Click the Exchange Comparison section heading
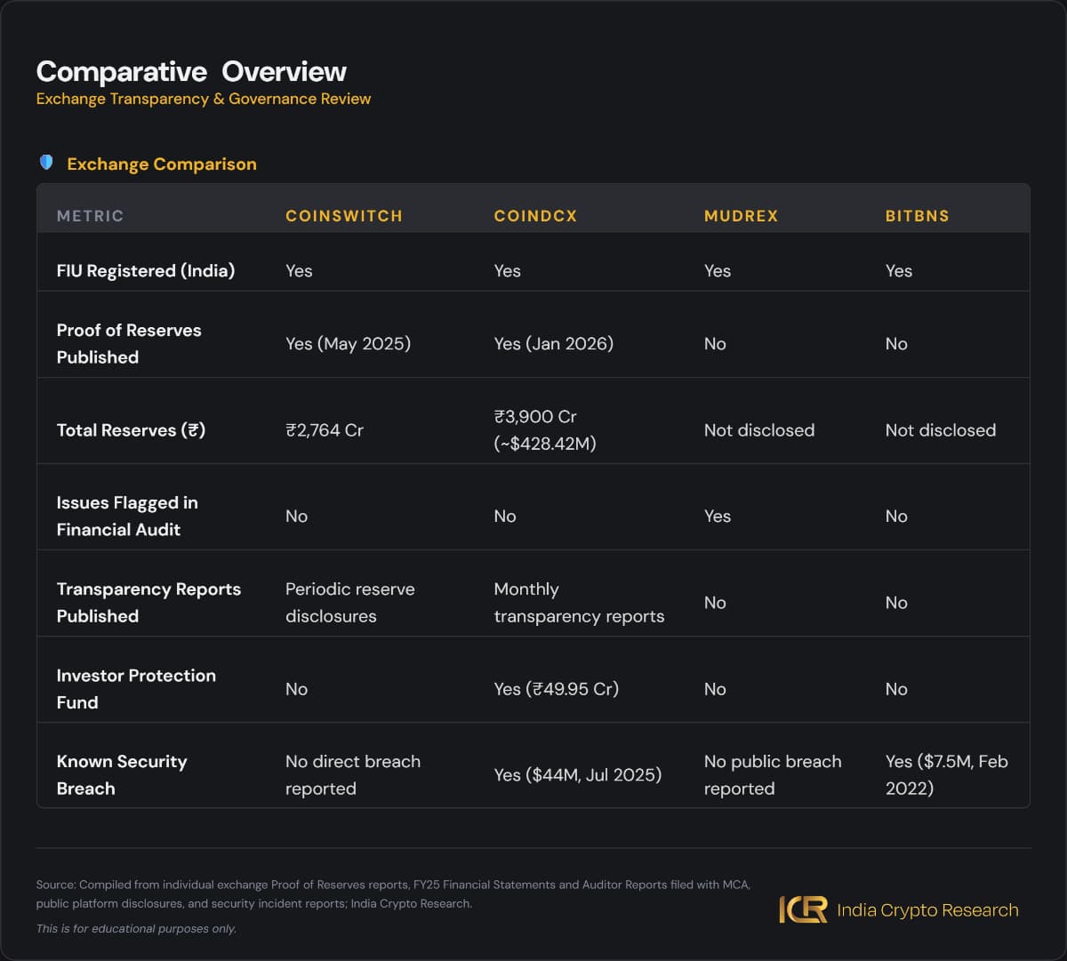Image resolution: width=1067 pixels, height=961 pixels. pos(162,164)
